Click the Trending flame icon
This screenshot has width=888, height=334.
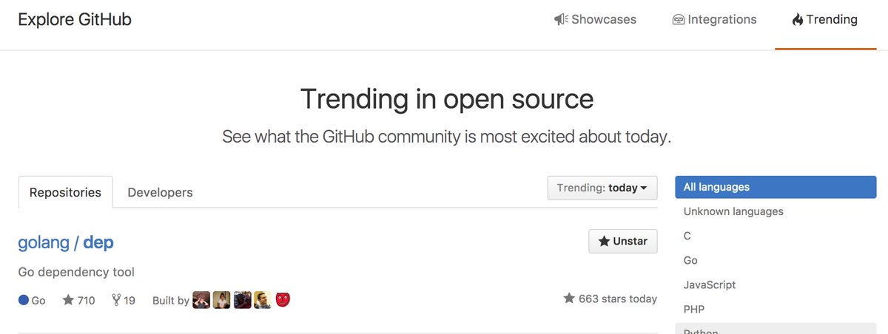pos(797,20)
